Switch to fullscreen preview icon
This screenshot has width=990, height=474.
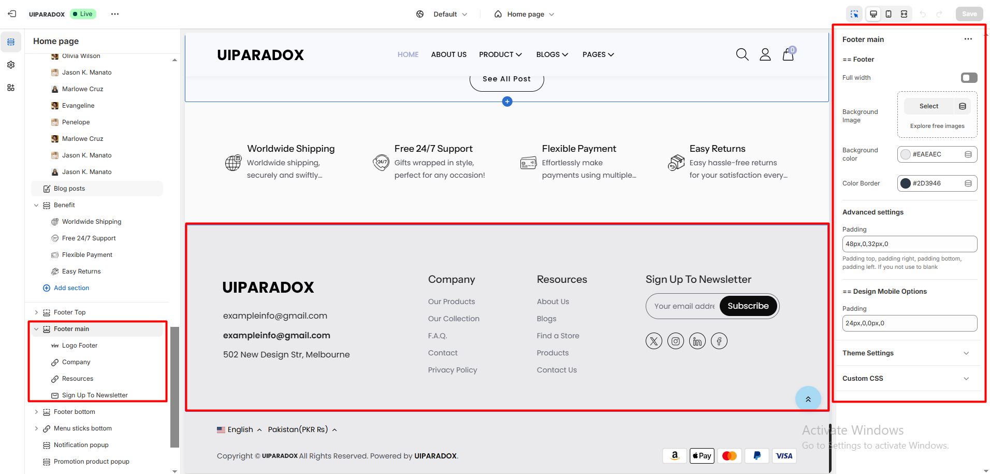click(x=904, y=14)
